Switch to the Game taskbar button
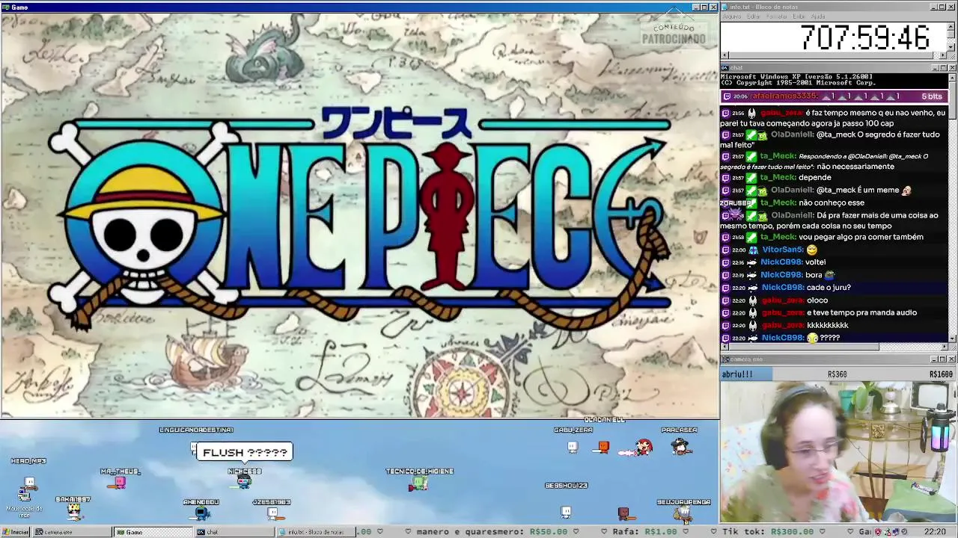The width and height of the screenshot is (958, 538). (x=153, y=532)
